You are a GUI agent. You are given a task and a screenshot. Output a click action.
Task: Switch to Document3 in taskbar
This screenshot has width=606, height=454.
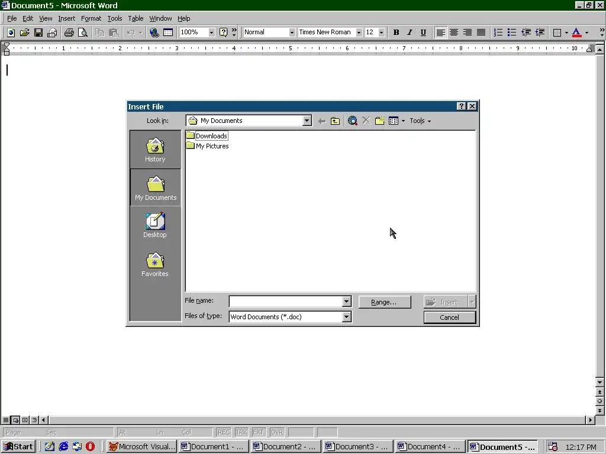357,447
